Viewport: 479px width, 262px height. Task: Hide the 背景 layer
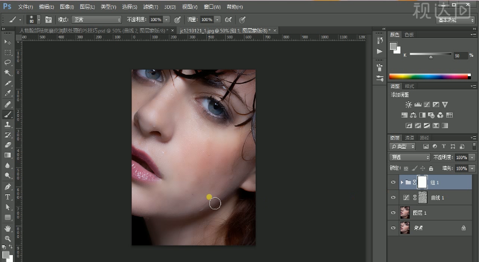click(393, 227)
